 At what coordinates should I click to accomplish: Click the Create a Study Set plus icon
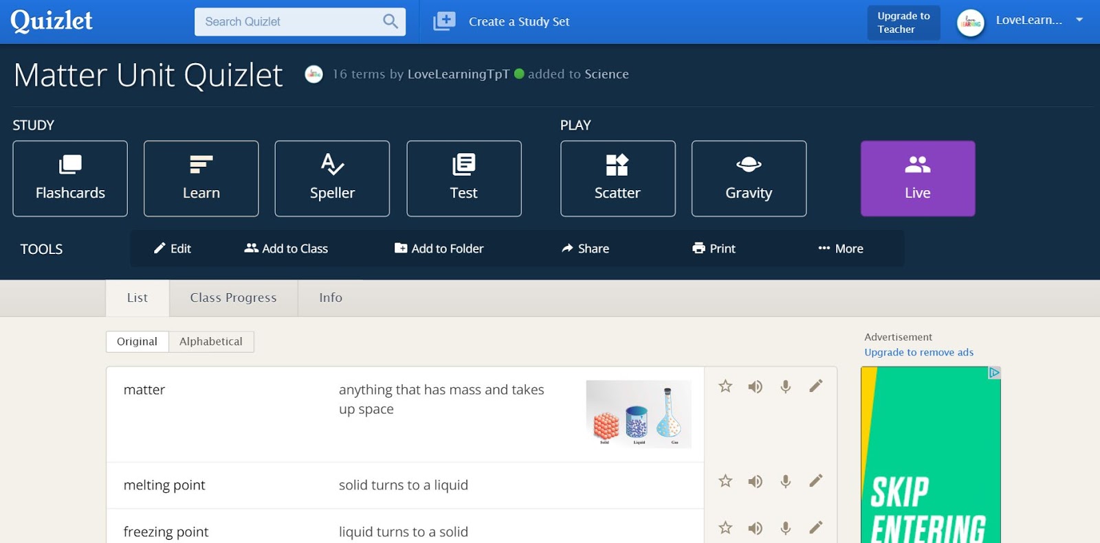(x=444, y=21)
